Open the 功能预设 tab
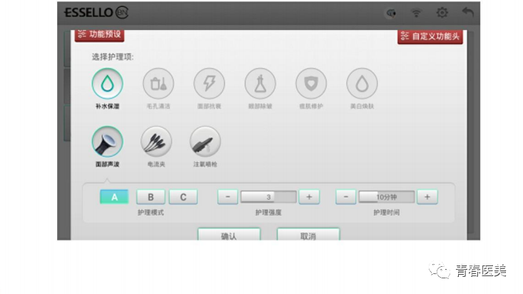 (x=99, y=35)
